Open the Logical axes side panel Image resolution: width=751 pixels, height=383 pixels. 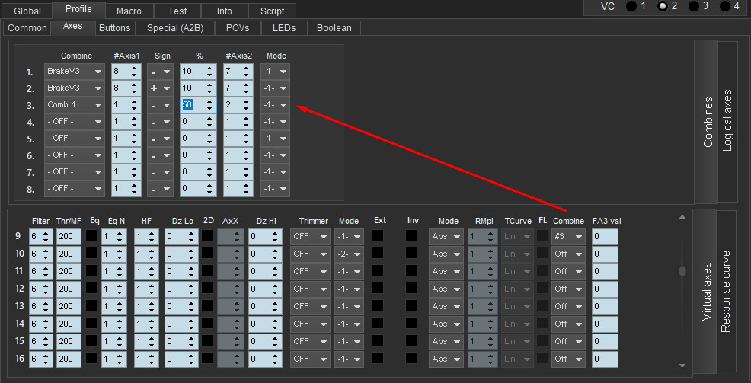[x=727, y=123]
